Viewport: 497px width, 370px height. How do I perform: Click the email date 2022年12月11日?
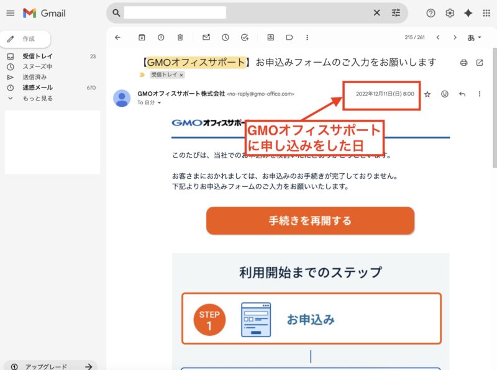(385, 94)
